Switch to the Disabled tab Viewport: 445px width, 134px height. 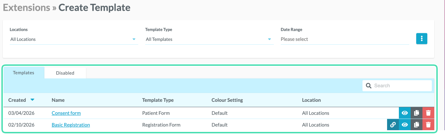click(65, 73)
